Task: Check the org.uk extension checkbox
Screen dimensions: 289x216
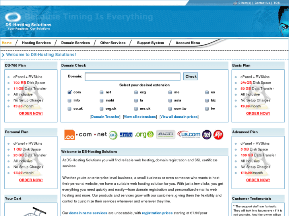Action: pyautogui.click(x=101, y=109)
